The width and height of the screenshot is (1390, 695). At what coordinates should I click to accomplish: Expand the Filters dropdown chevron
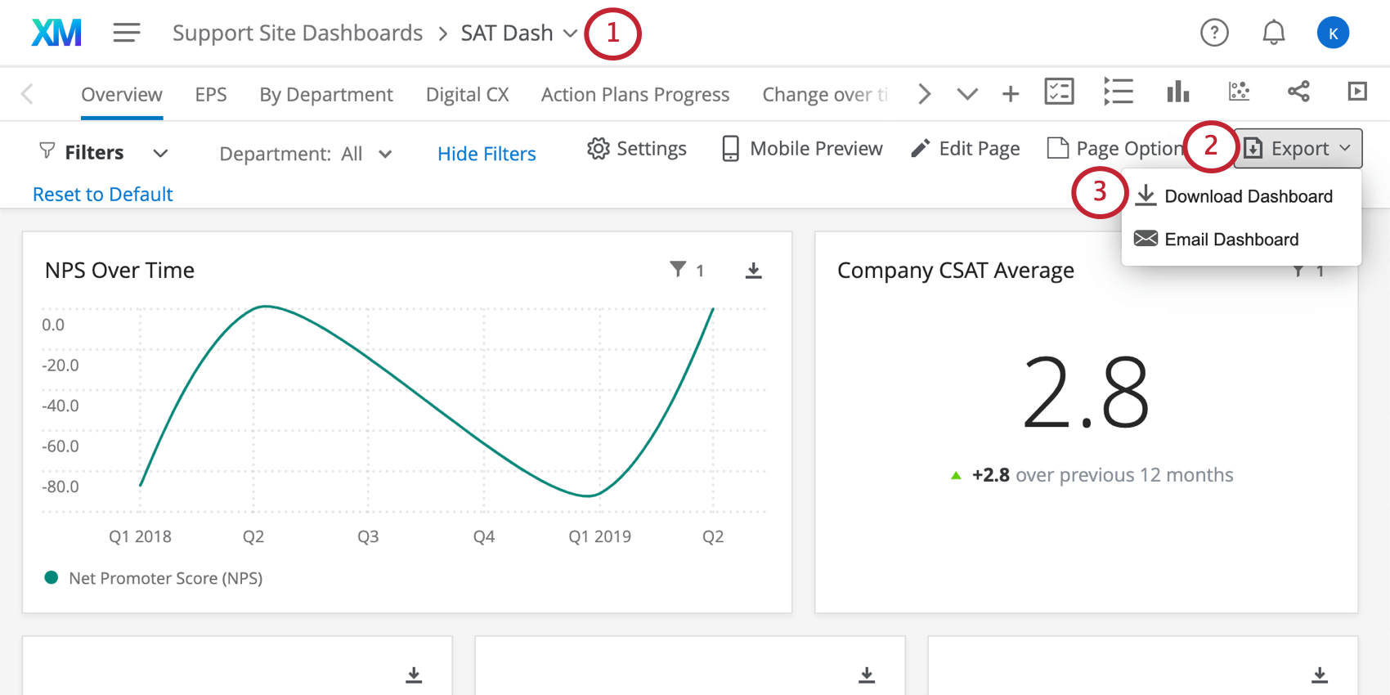(x=160, y=153)
